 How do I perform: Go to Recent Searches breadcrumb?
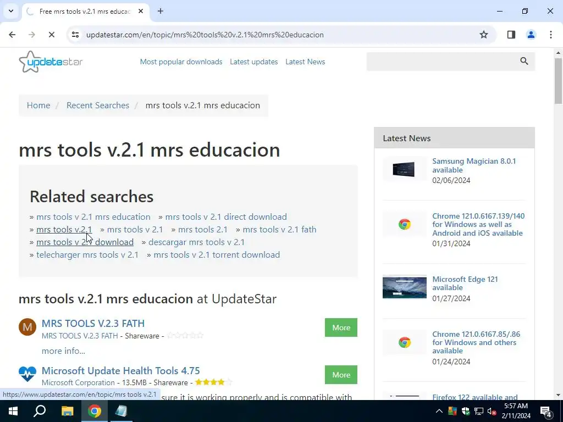98,105
